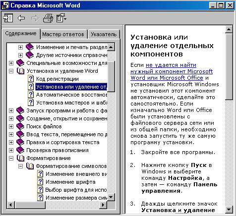Go back with the left arrow icon
This screenshot has width=236, height=216.
[21, 18]
